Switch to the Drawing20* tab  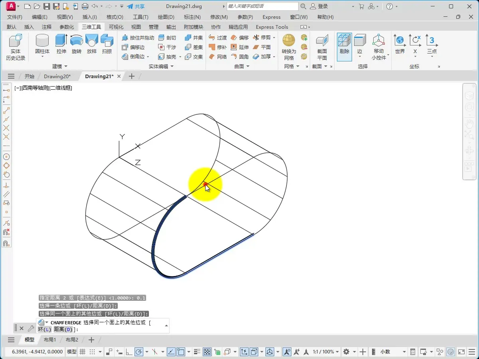57,76
